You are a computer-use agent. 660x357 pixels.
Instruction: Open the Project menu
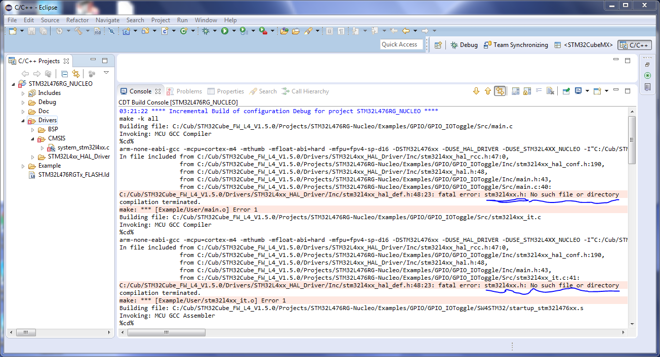click(x=160, y=20)
